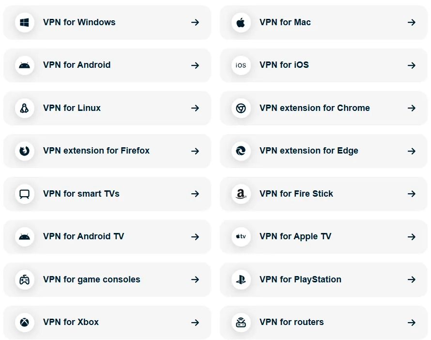Viewport: 431px width, 340px height.
Task: Click the Firefox browser icon
Action: 24,151
